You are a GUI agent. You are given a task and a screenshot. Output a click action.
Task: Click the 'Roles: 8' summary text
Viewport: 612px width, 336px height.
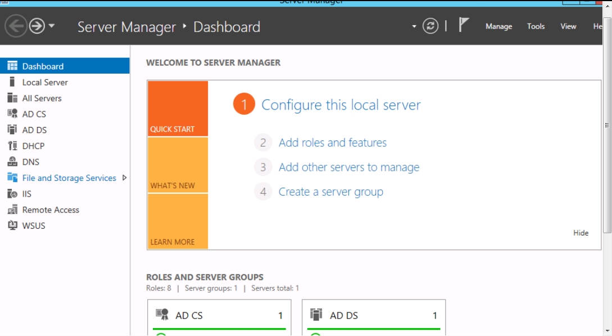coord(158,288)
